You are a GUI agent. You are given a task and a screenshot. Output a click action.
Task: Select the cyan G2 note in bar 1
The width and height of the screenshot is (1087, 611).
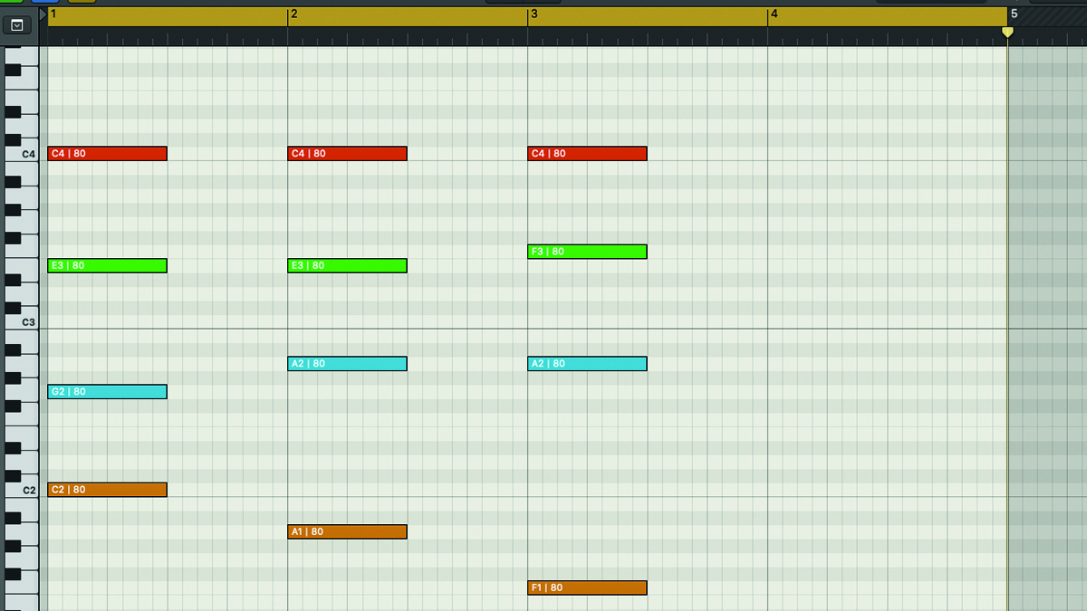[107, 392]
